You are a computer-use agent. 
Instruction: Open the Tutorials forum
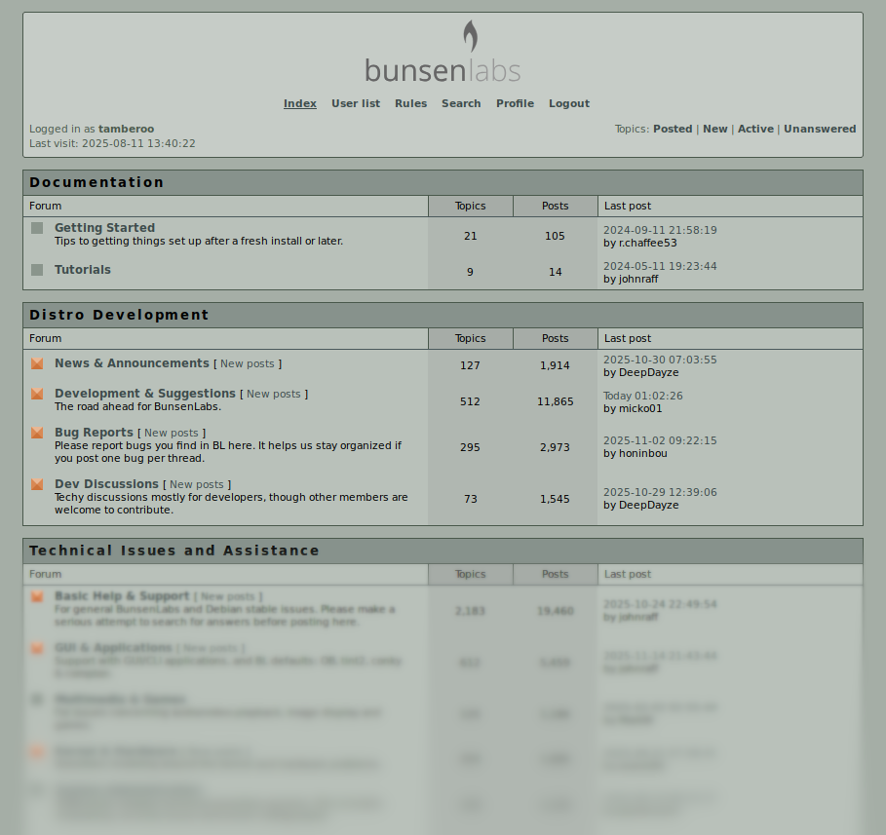pyautogui.click(x=83, y=270)
